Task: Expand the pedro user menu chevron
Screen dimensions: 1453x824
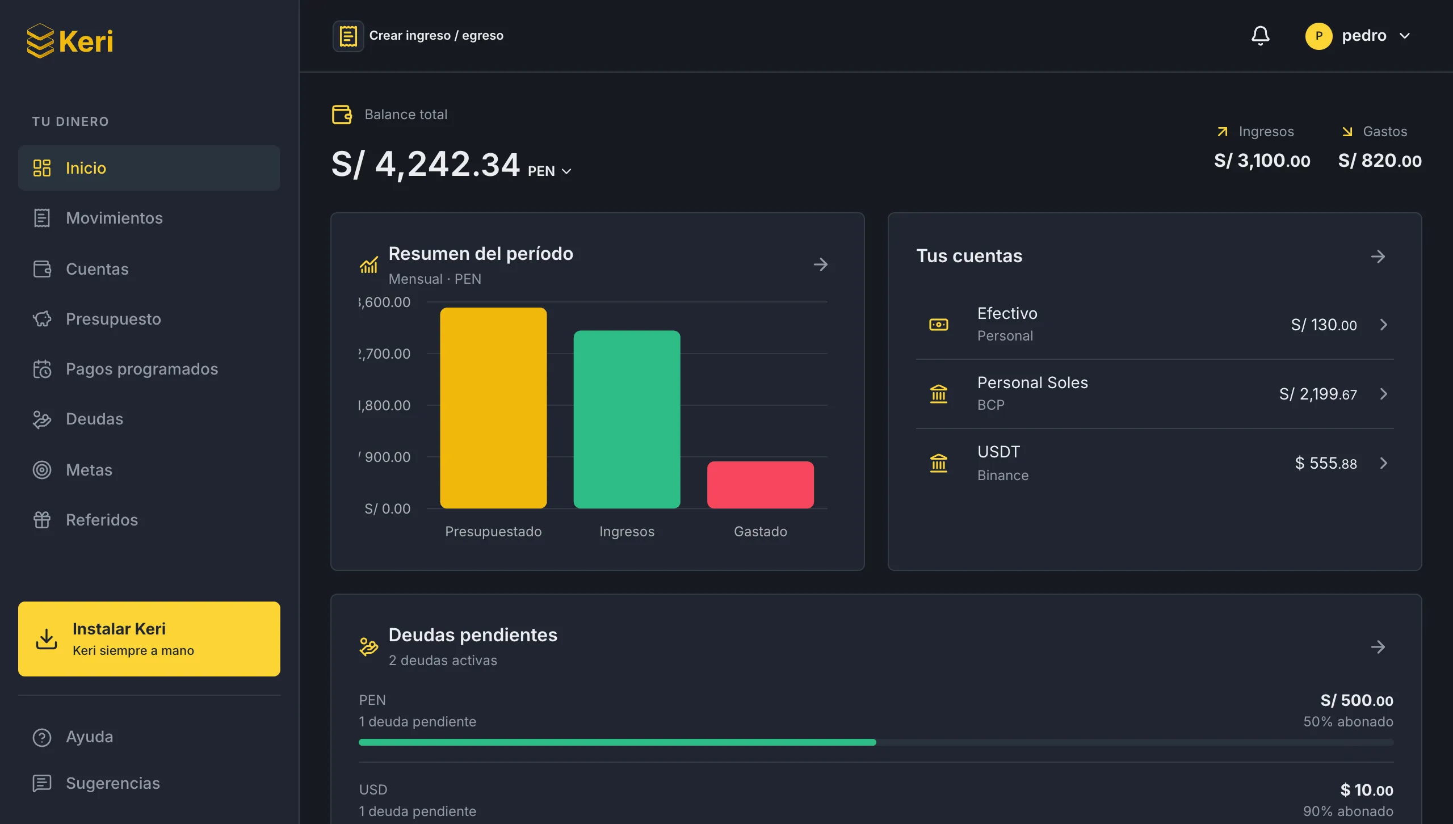Action: (1405, 36)
